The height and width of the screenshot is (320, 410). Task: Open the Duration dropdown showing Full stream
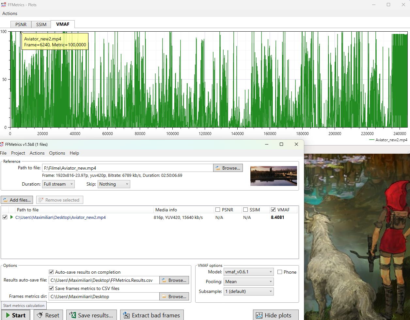tap(58, 184)
